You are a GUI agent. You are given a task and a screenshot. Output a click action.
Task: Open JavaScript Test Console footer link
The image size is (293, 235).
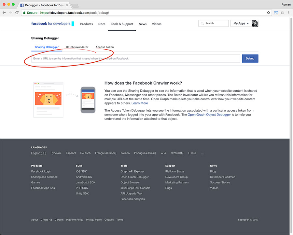(x=135, y=188)
